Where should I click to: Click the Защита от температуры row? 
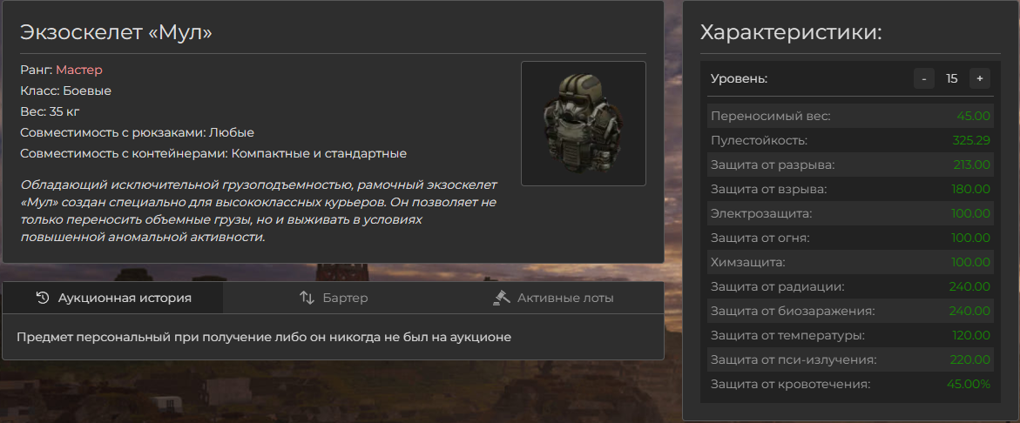pos(850,335)
